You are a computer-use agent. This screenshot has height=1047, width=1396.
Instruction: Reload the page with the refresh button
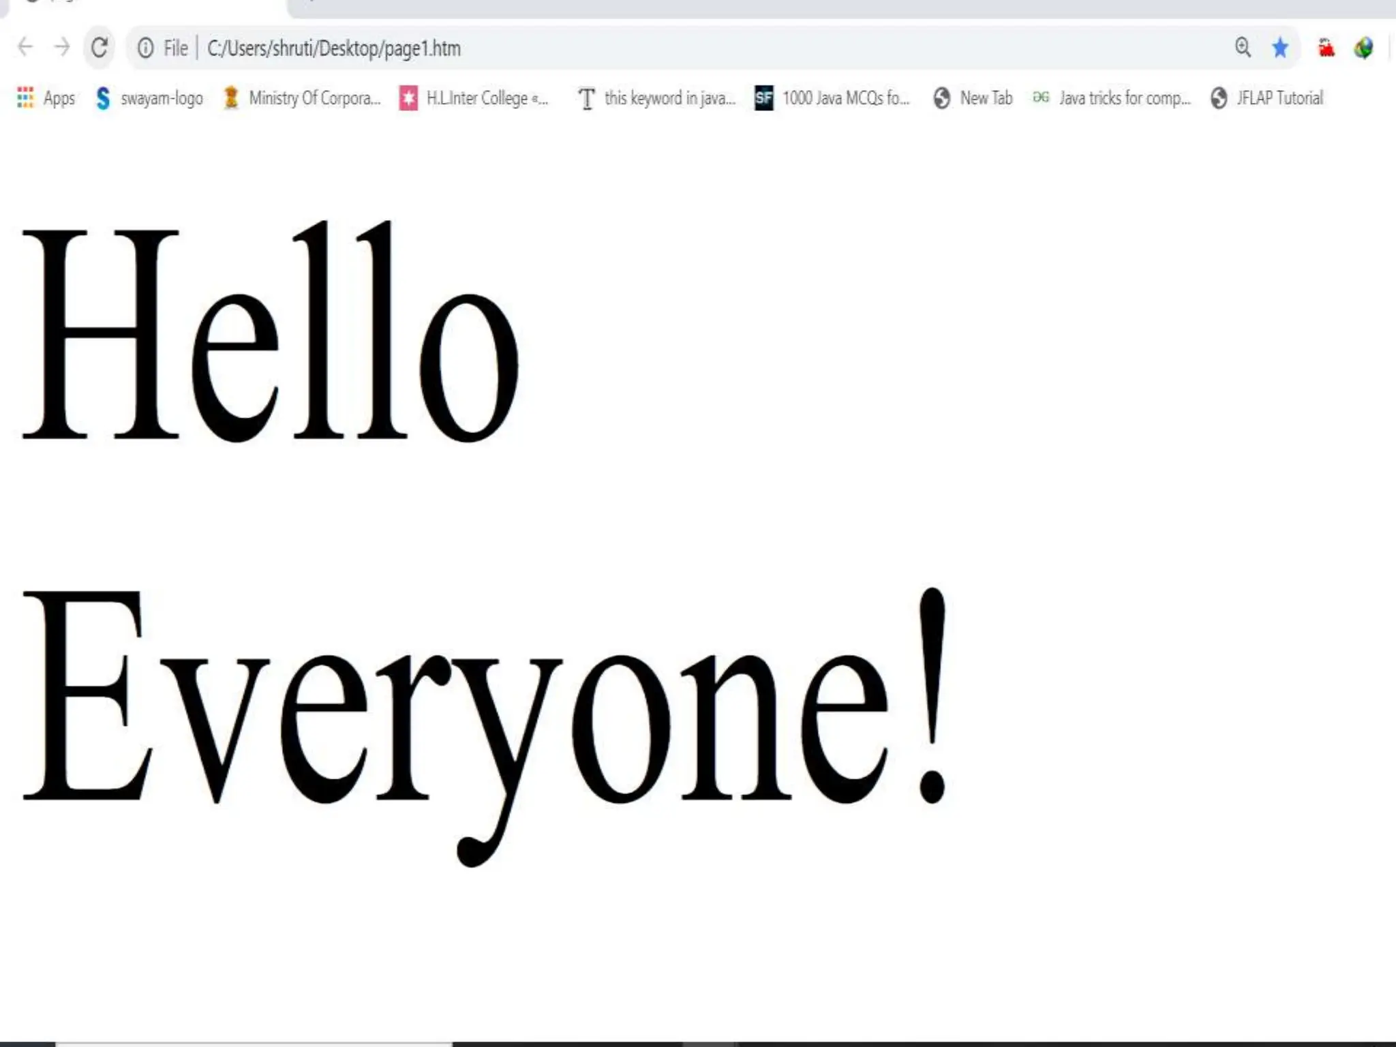coord(100,48)
